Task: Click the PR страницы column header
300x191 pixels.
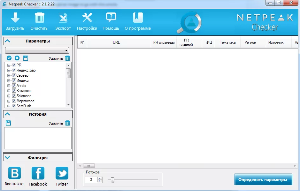Action: point(164,42)
